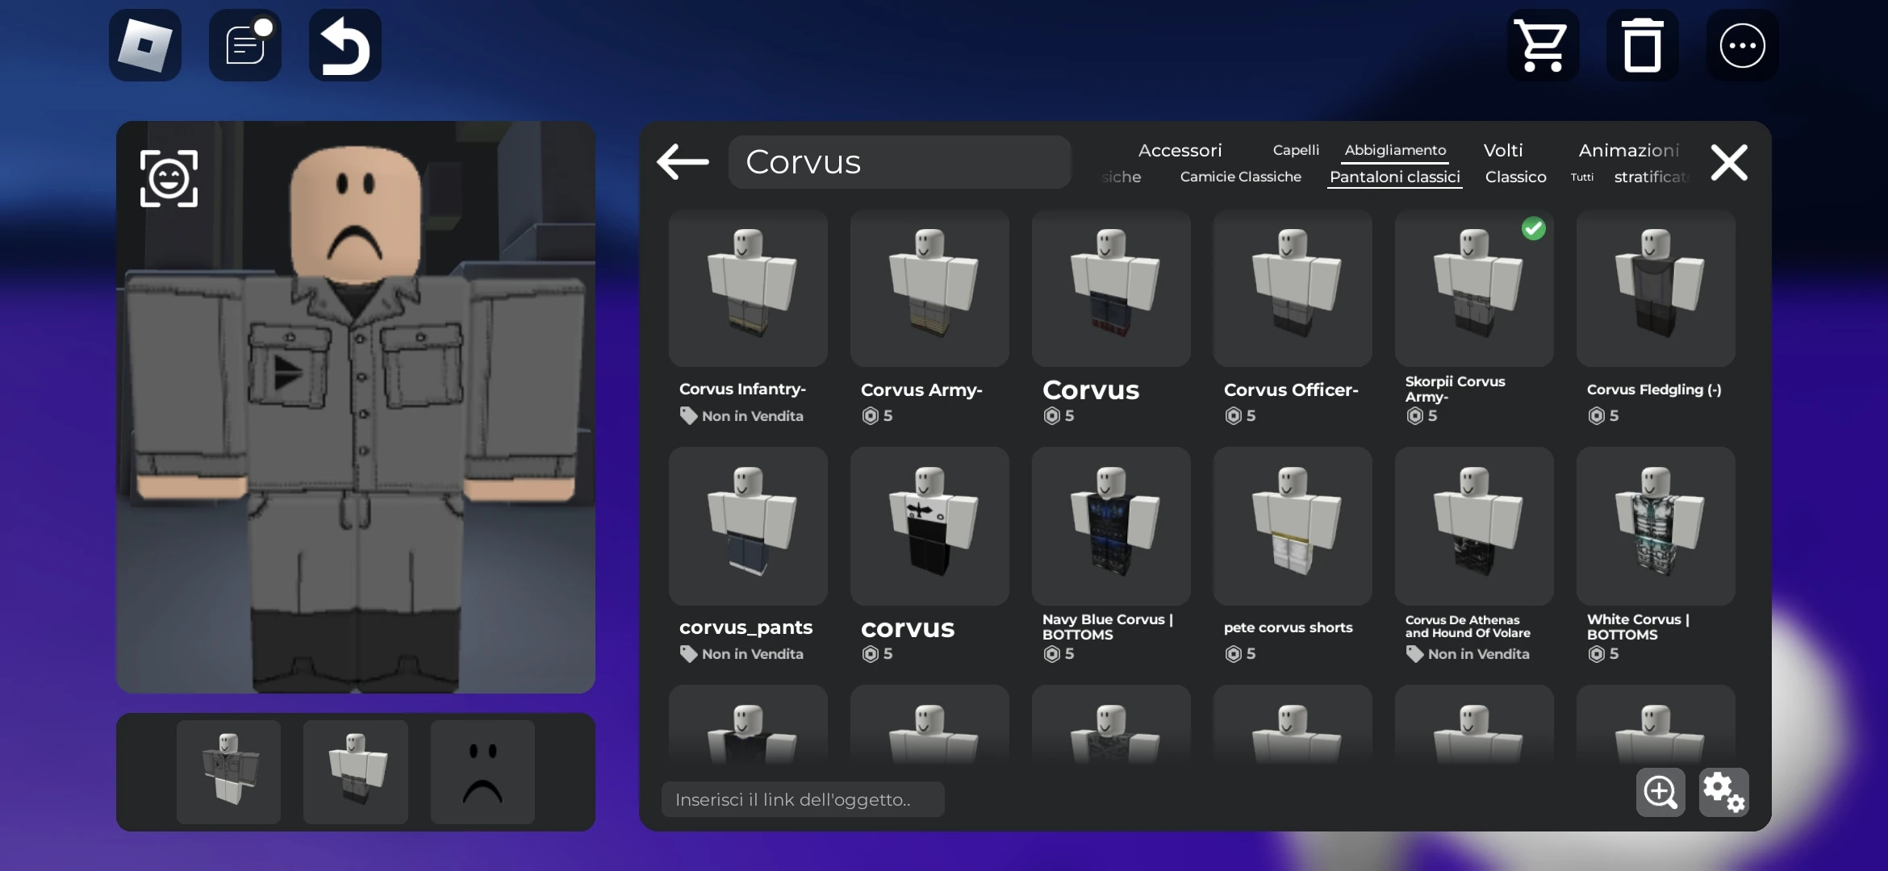Switch to the Accessori tab
The height and width of the screenshot is (871, 1888).
coord(1180,151)
